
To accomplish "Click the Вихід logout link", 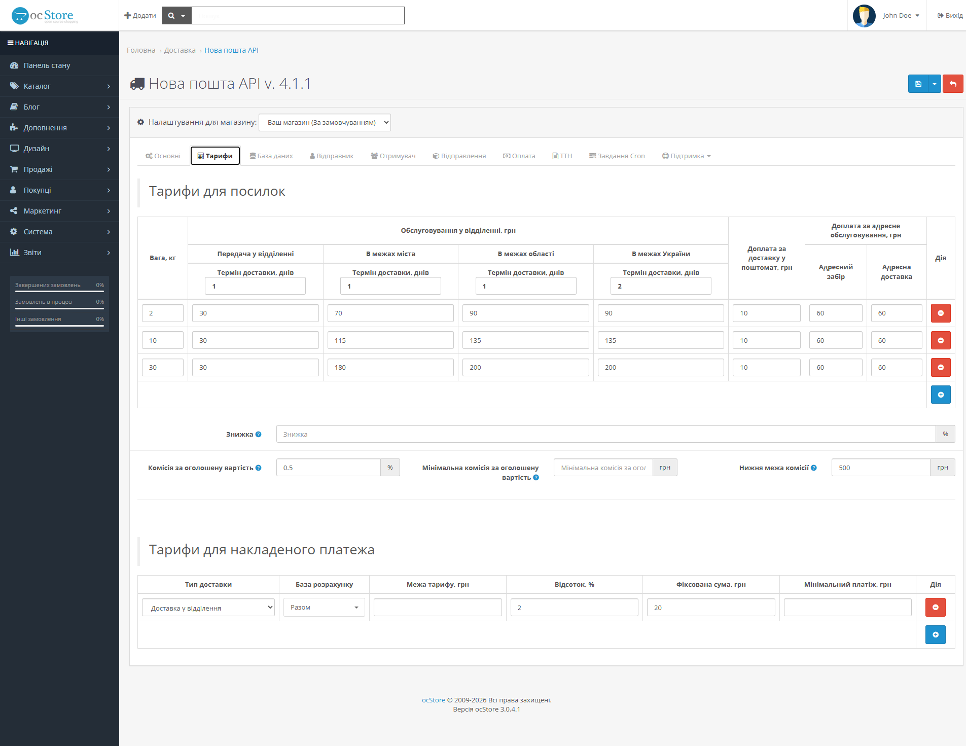I will tap(950, 16).
